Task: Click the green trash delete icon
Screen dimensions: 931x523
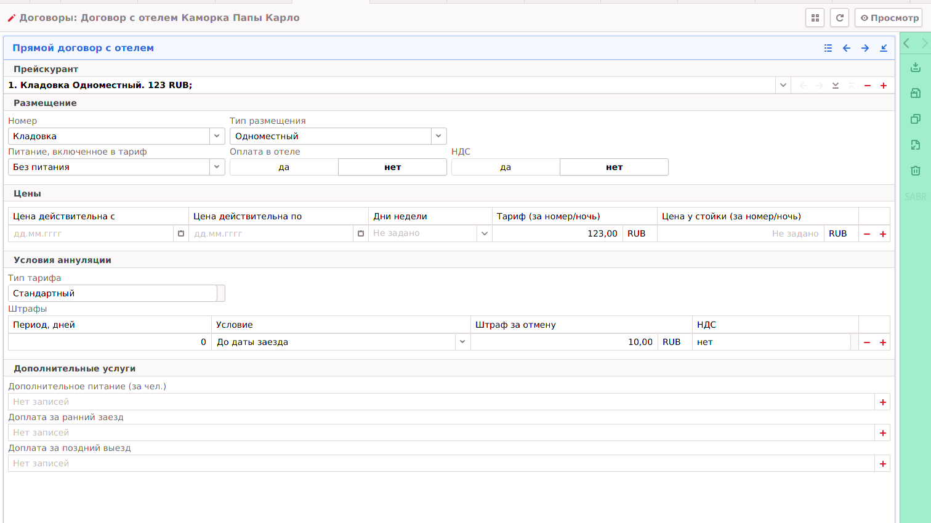Action: [x=916, y=171]
